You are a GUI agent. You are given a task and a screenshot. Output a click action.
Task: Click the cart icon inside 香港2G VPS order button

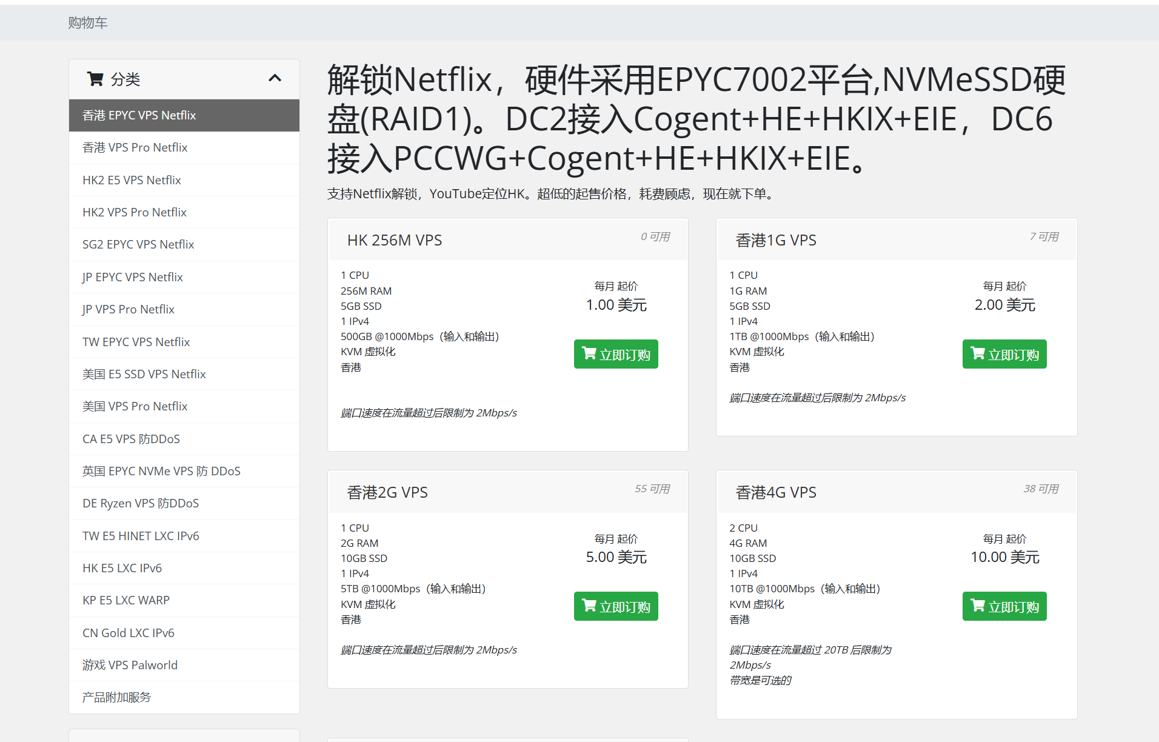[x=589, y=606]
